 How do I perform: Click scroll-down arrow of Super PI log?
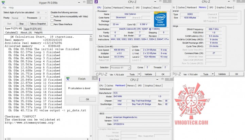click(91, 136)
